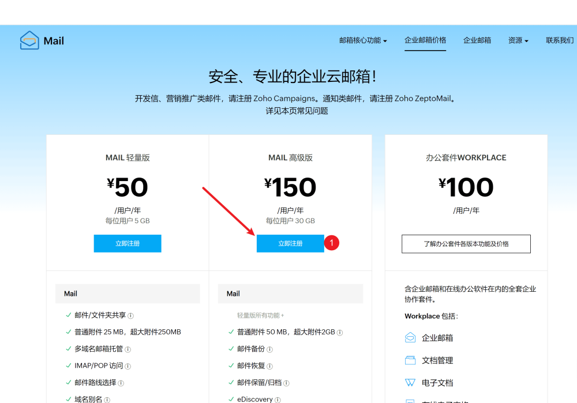Click 立即注册 under MAIL 高级版
The height and width of the screenshot is (403, 577).
click(290, 243)
